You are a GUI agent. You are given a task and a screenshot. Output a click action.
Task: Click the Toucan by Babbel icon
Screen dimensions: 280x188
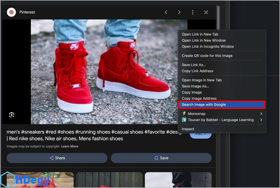point(184,120)
